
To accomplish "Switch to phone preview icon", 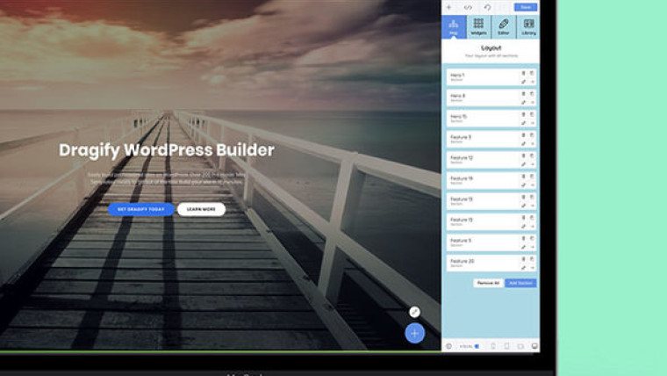I will pos(493,346).
